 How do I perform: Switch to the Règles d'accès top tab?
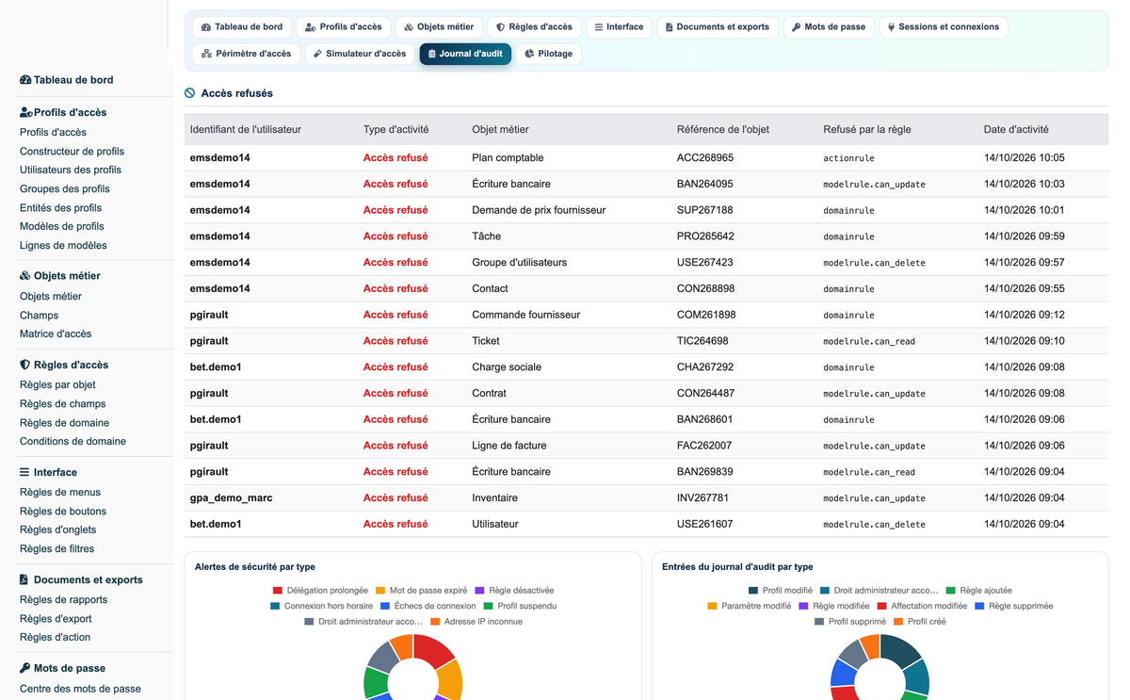coord(534,27)
